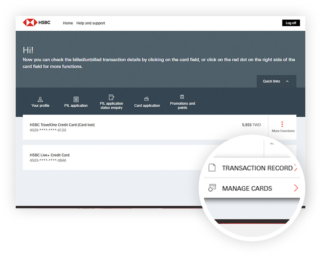Click the 5,933 TWD balance amount
321x257 pixels.
click(x=251, y=125)
